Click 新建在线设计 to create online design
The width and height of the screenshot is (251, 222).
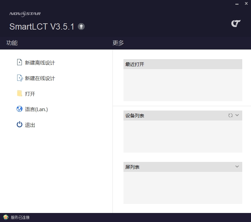click(40, 78)
